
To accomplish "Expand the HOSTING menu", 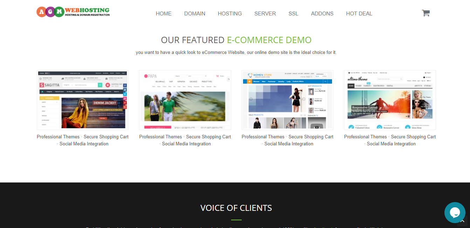I will point(230,14).
